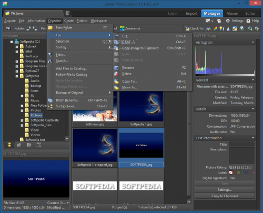This screenshot has width=263, height=213.
Task: Open Settings in the top bar
Action: click(x=235, y=21)
